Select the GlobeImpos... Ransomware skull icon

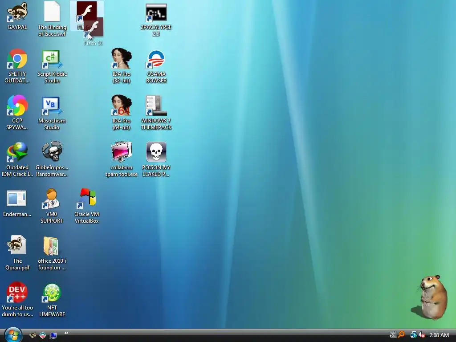tap(52, 159)
